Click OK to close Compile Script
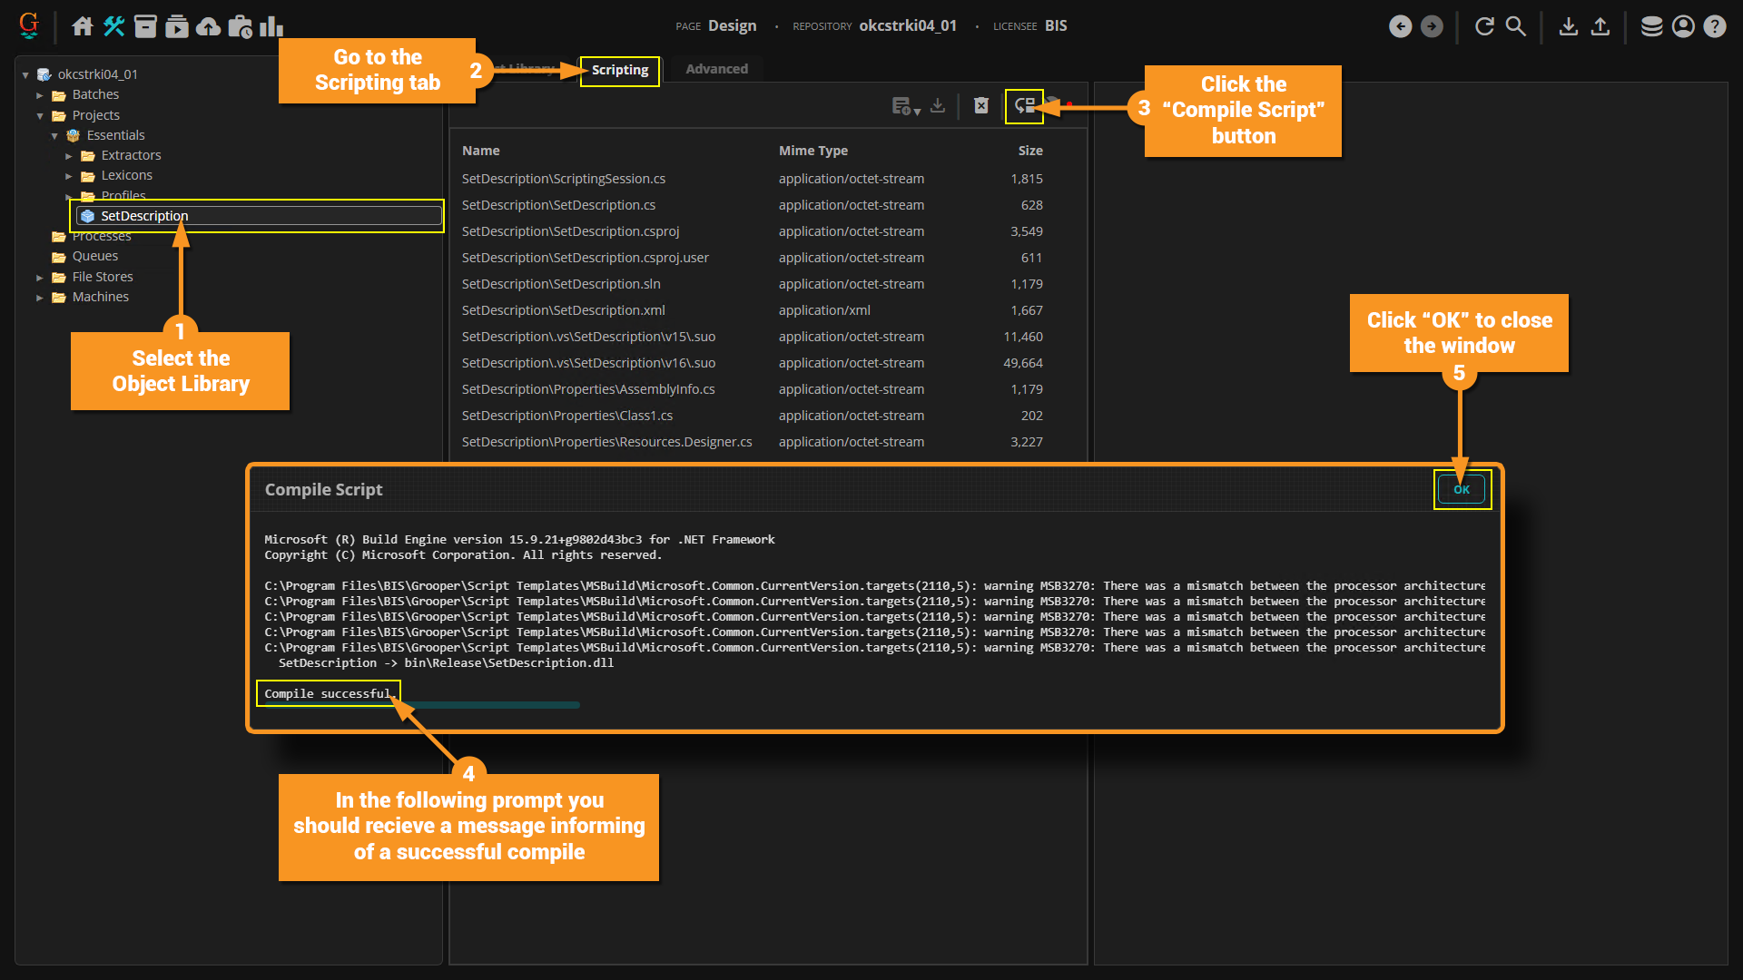 click(x=1461, y=489)
